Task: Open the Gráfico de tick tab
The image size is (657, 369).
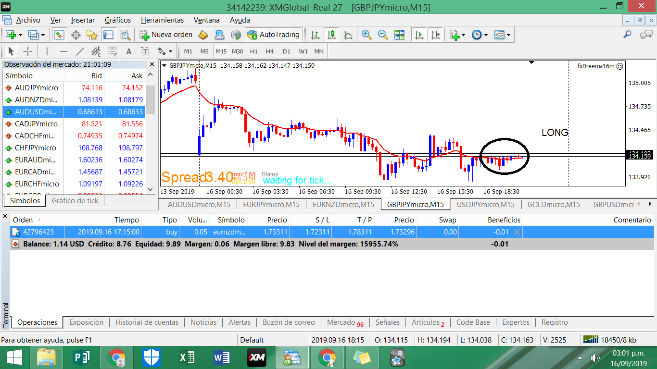Action: (x=75, y=201)
